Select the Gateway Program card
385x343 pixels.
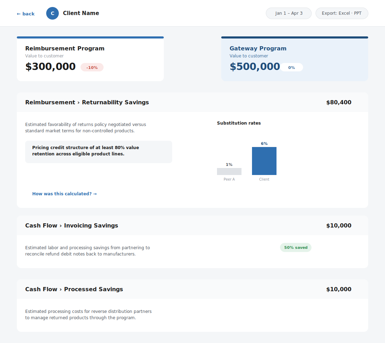click(x=295, y=59)
